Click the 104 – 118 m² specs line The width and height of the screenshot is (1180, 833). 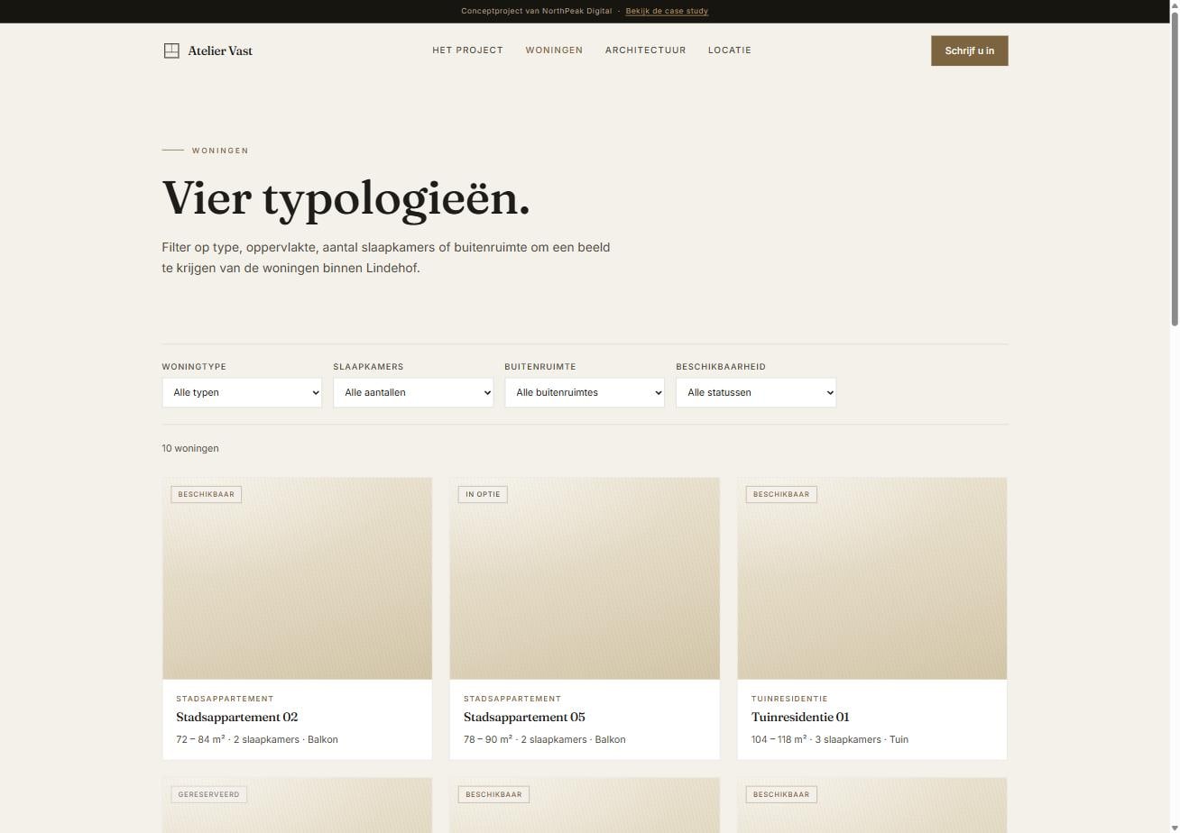(830, 739)
